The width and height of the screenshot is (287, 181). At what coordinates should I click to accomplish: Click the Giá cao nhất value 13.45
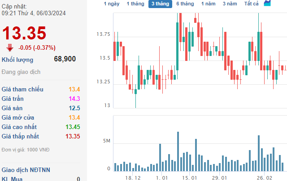tap(72, 127)
